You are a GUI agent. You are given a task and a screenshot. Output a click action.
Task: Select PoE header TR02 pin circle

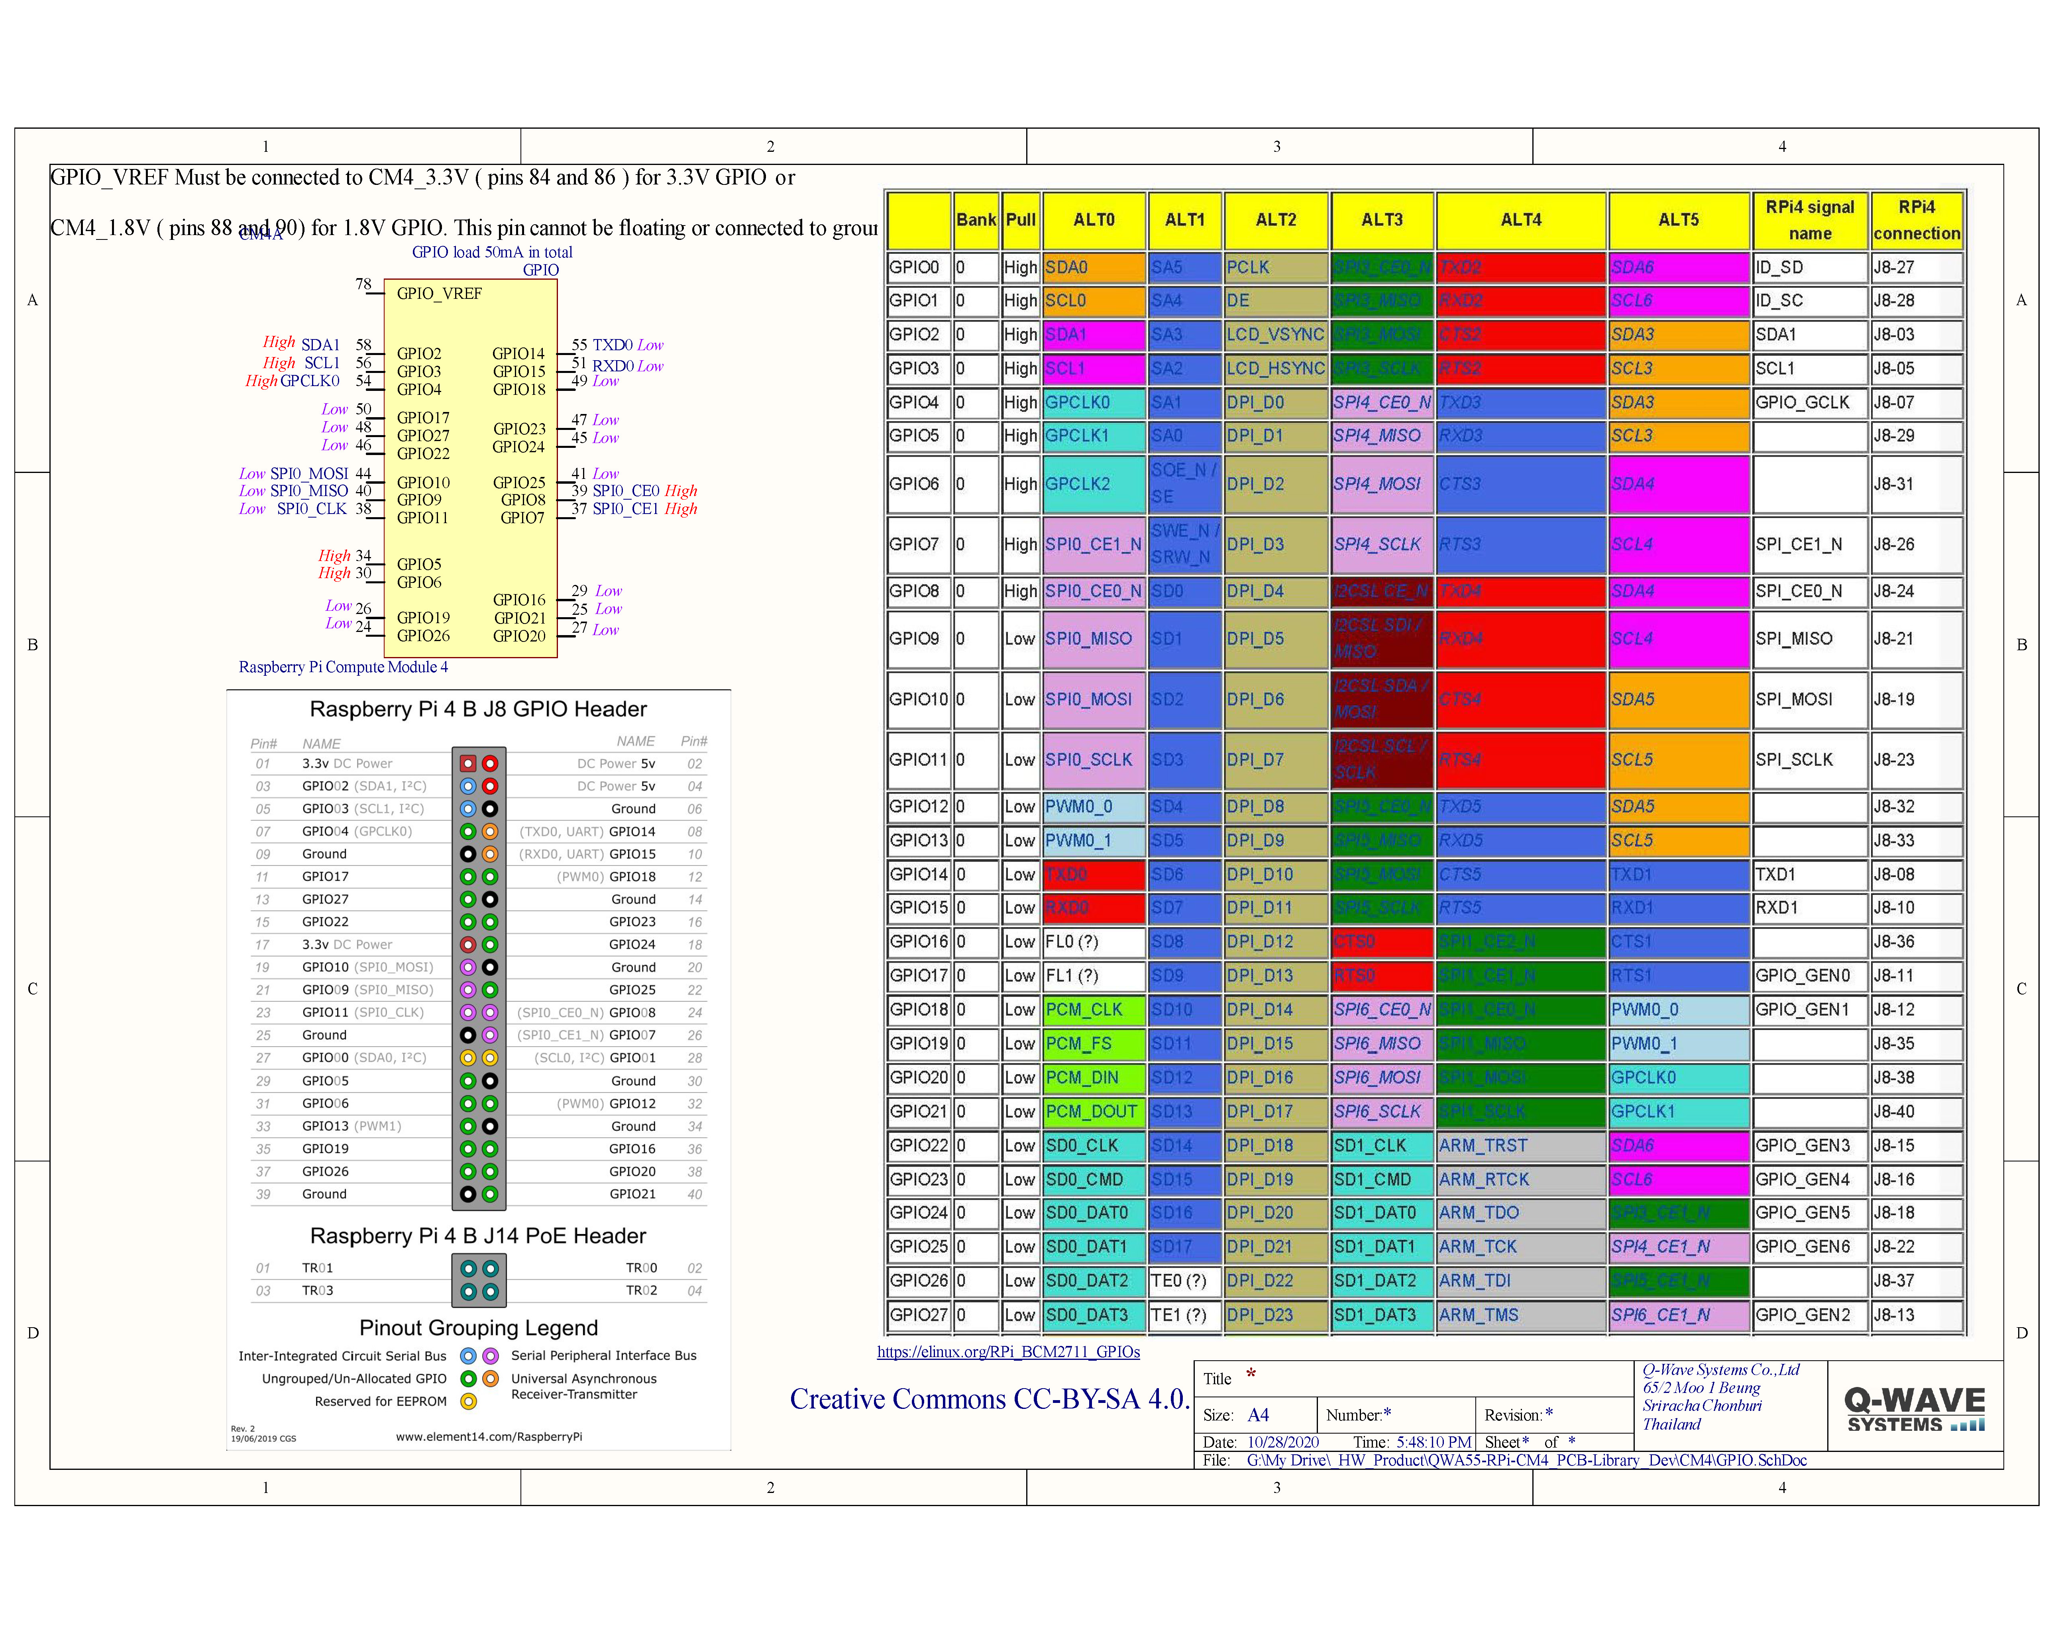tap(489, 1291)
